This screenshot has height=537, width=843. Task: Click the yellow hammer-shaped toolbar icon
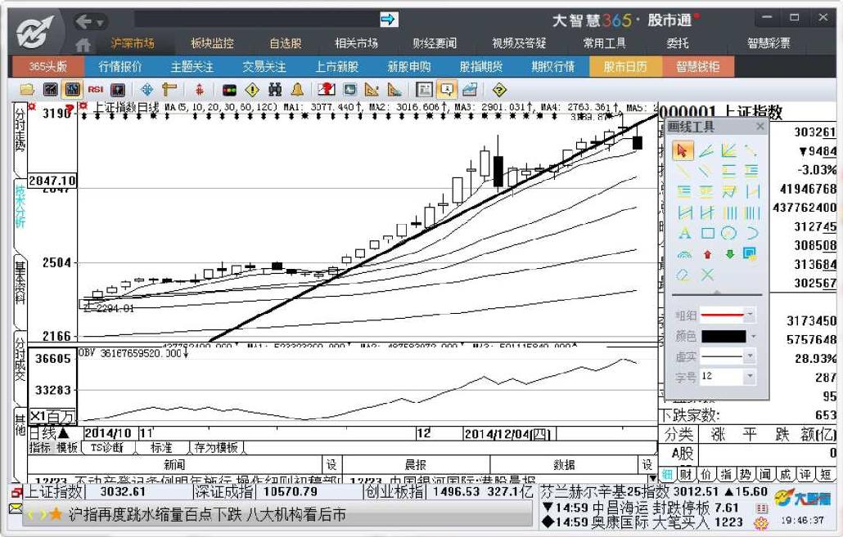(x=169, y=90)
